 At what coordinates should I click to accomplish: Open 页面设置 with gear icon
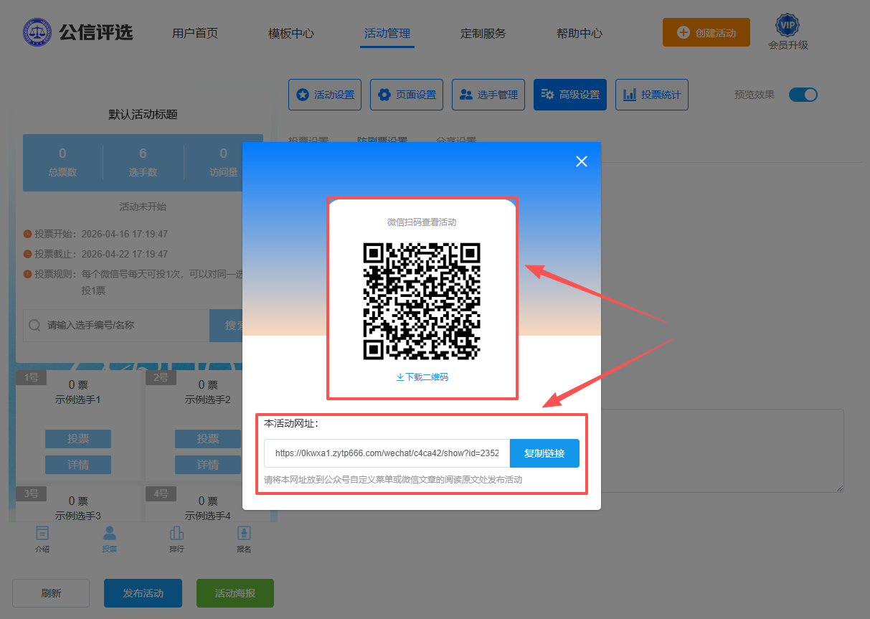pyautogui.click(x=407, y=95)
